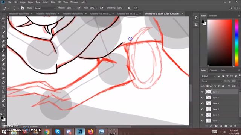Open the layer blend mode dropdown
Screen dimensions: 241x135
tap(212, 81)
